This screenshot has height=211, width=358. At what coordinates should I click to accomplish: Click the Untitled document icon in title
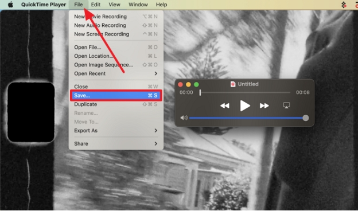233,84
